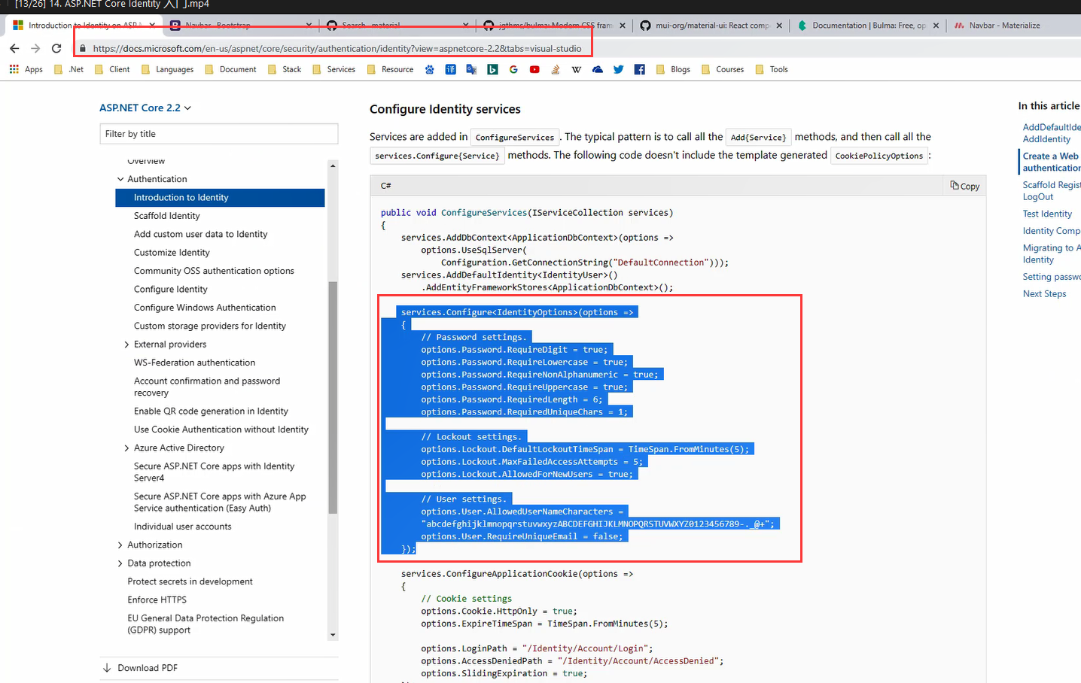Open the Resource bookmarks folder
This screenshot has height=683, width=1081.
coord(390,69)
